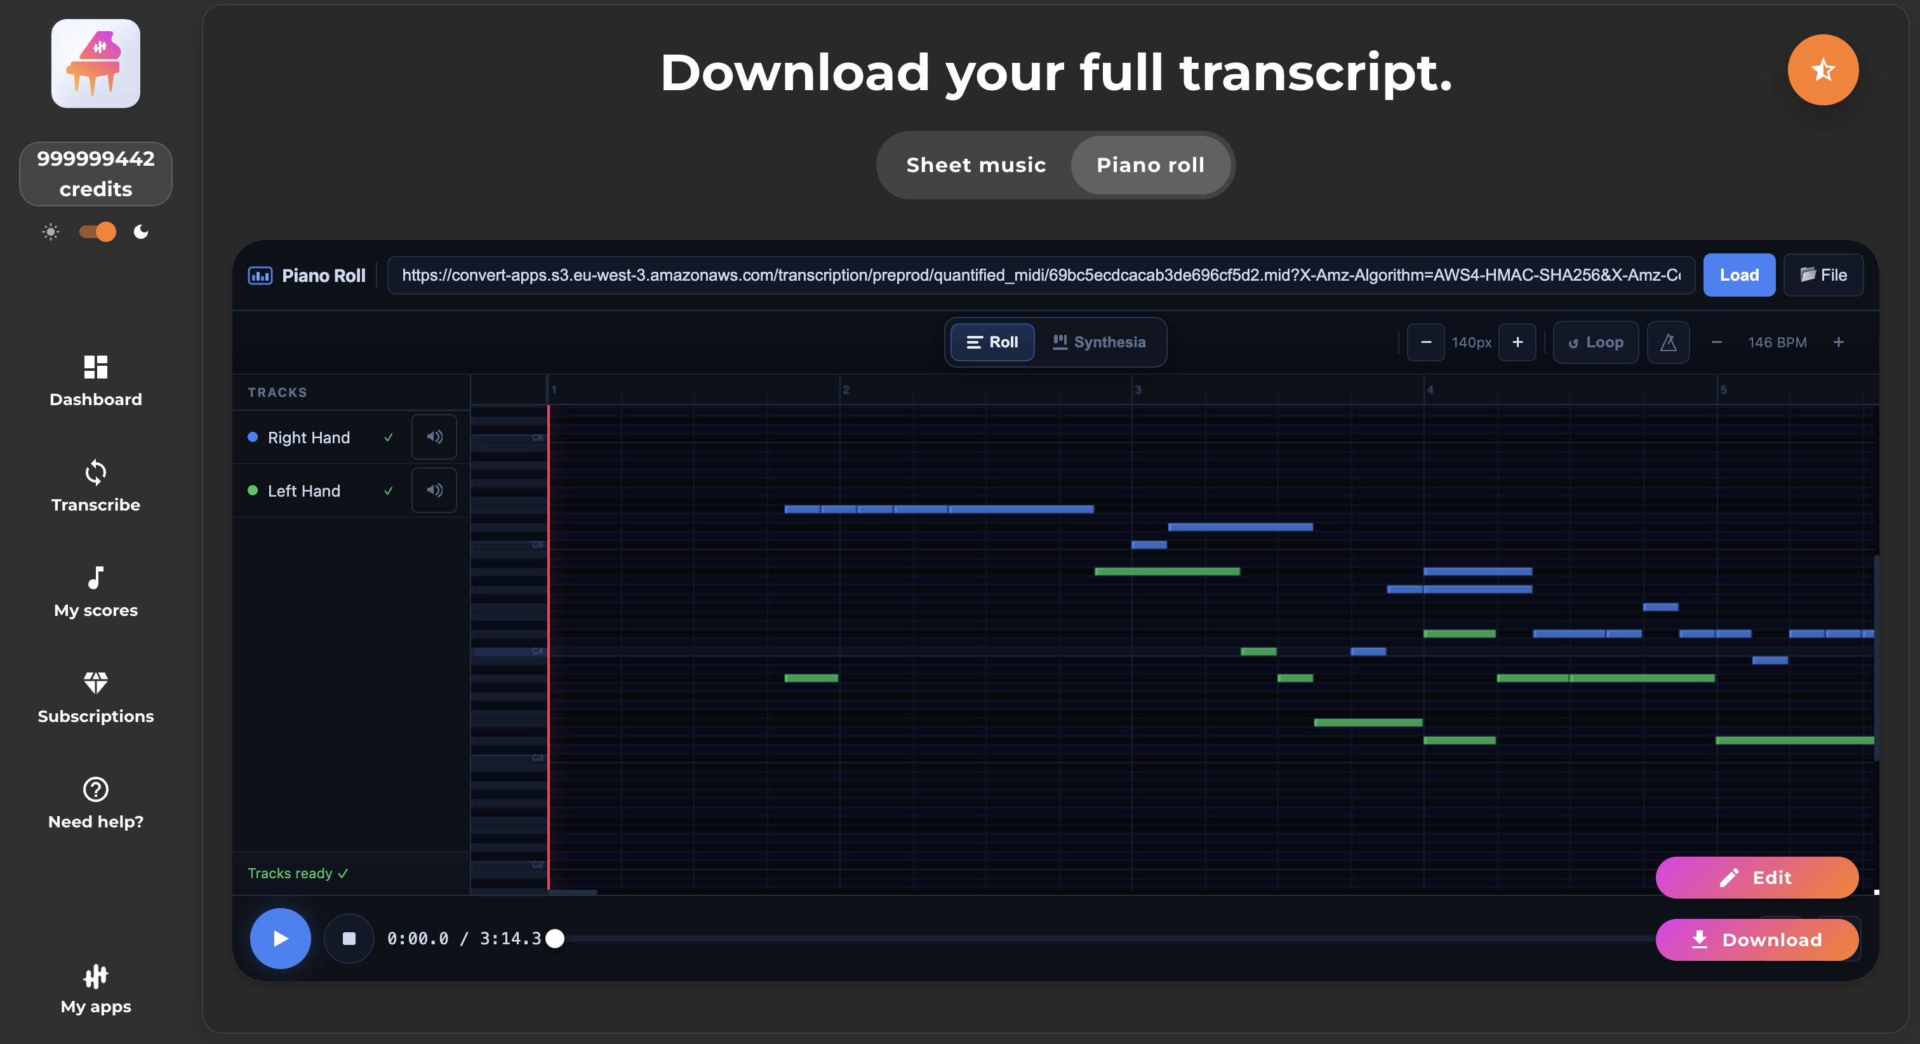Toggle the metronome icon
The image size is (1920, 1044).
click(x=1668, y=342)
